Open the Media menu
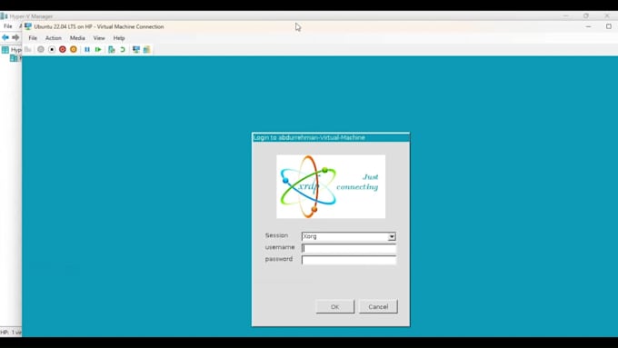 (x=77, y=38)
